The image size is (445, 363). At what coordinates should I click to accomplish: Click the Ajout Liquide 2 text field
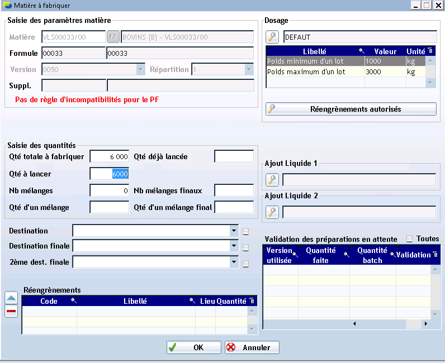pyautogui.click(x=359, y=212)
